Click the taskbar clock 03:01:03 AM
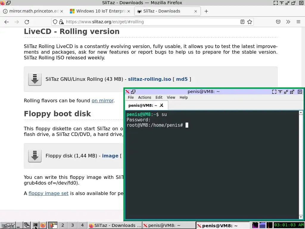305x229 pixels. 289,225
